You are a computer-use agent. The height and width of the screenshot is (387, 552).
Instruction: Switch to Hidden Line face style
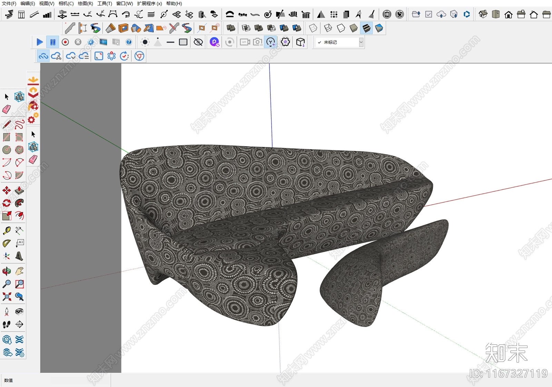pyautogui.click(x=341, y=28)
